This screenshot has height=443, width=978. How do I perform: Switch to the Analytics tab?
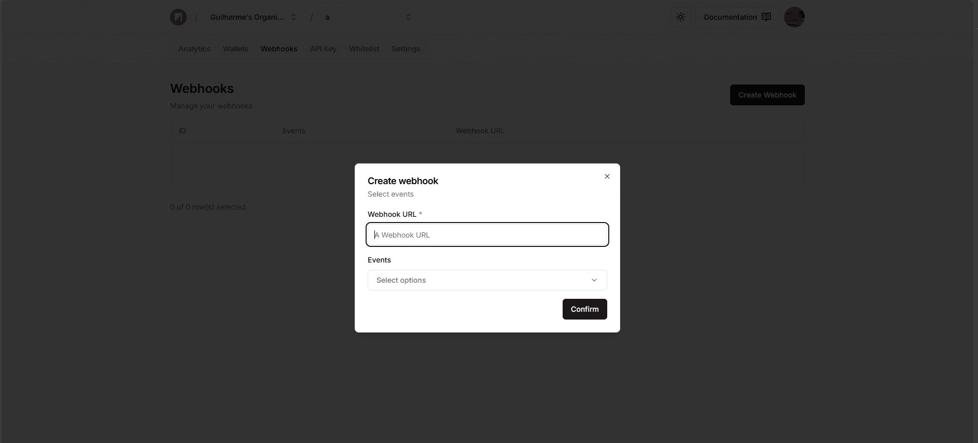pos(194,49)
